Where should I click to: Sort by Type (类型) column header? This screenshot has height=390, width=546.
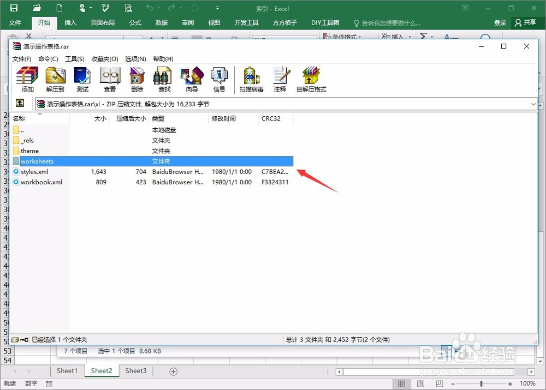[x=179, y=118]
